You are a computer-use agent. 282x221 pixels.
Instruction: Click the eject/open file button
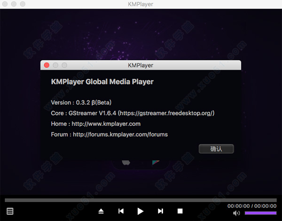click(101, 211)
